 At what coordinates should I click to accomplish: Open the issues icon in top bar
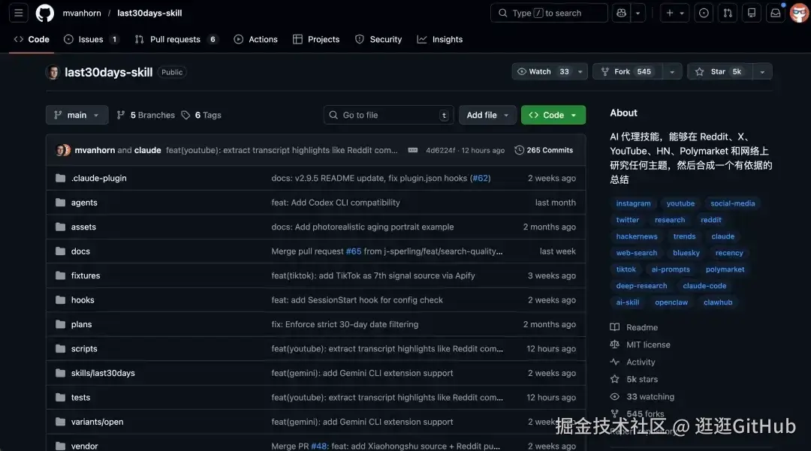pos(704,13)
